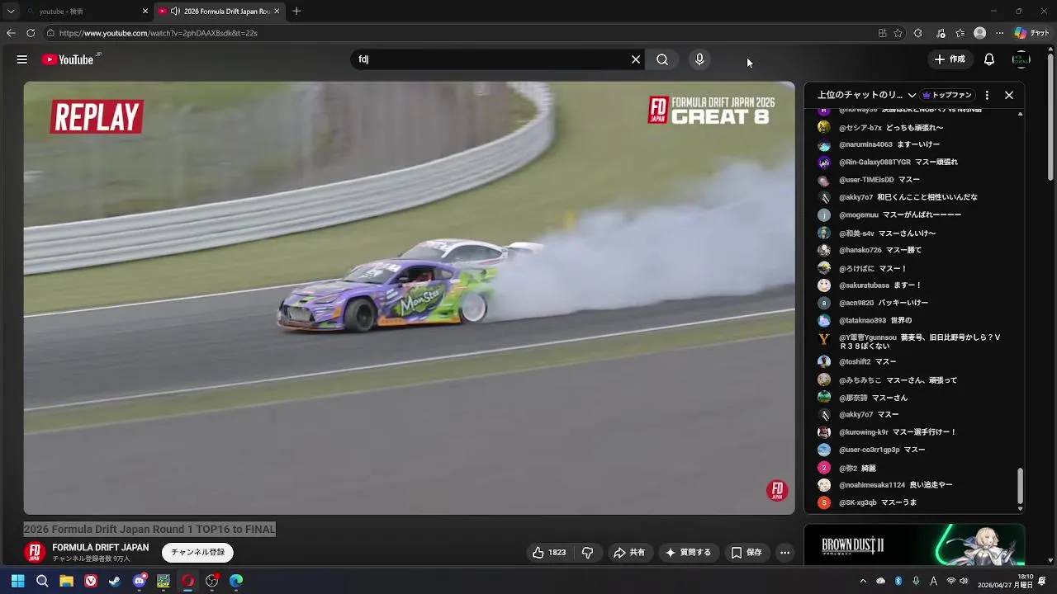Click the browser address bar URL
The width and height of the screenshot is (1057, 594).
(159, 33)
